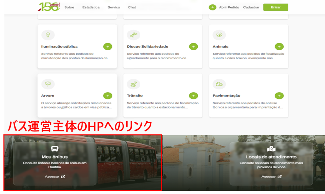Open the Cadastrar registration link
This screenshot has height=194, width=325.
(251, 7)
